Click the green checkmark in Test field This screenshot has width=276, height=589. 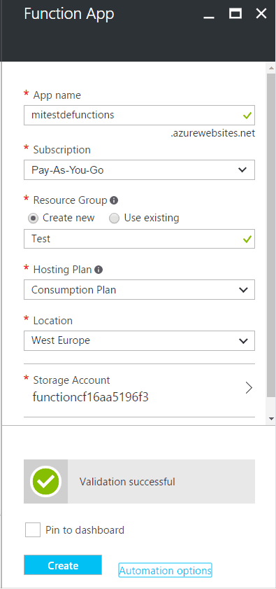(247, 239)
